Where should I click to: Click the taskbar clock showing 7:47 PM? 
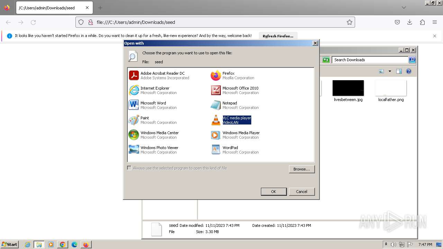point(425,245)
